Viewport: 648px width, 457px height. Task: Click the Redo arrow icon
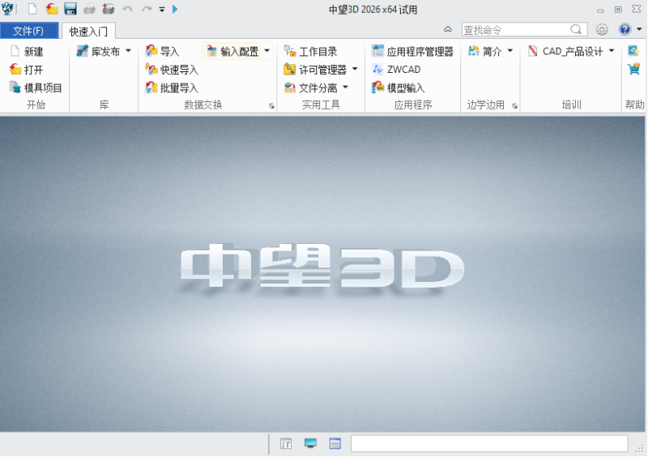pos(147,9)
